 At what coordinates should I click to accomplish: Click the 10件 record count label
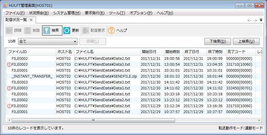(12, 41)
